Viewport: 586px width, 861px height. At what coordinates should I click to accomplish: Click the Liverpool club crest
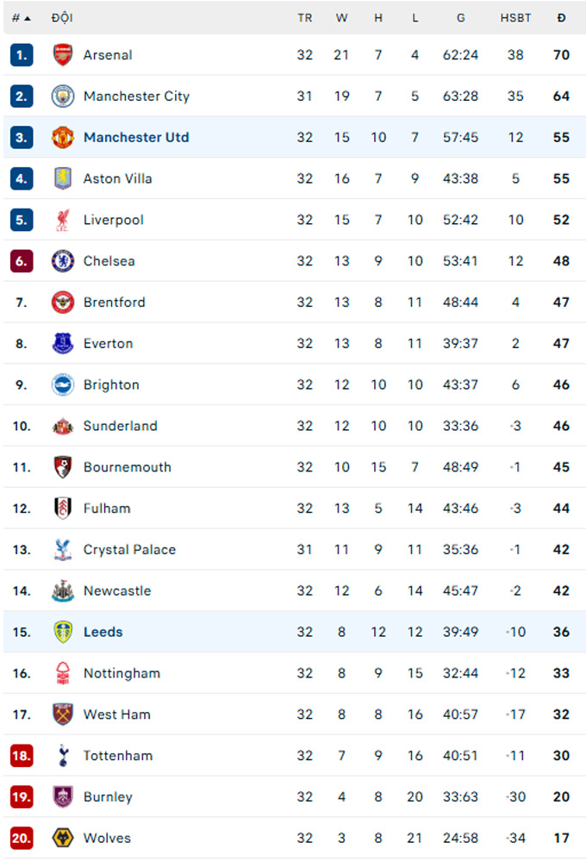pyautogui.click(x=63, y=220)
